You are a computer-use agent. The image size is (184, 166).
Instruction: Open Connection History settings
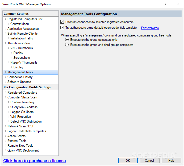[x=20, y=77]
